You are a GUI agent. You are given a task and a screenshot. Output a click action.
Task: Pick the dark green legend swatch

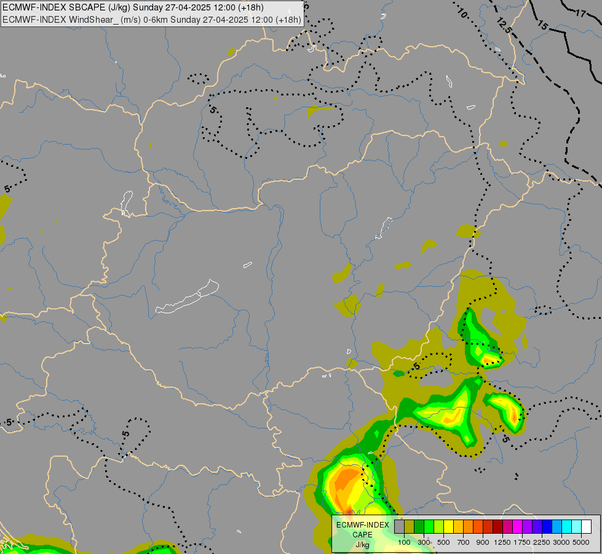[419, 527]
